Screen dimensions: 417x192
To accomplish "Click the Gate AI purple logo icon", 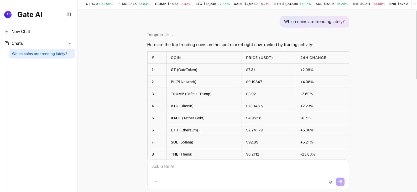I will click(x=8, y=14).
